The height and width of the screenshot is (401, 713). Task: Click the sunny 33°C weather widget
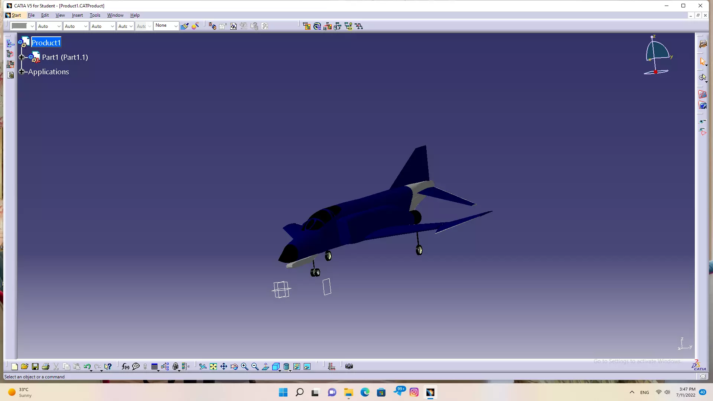tap(20, 392)
